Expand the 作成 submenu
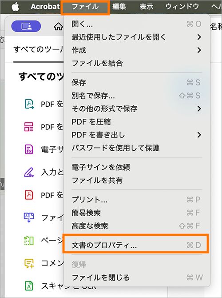Viewport: 222px width, 298px height. pyautogui.click(x=137, y=50)
